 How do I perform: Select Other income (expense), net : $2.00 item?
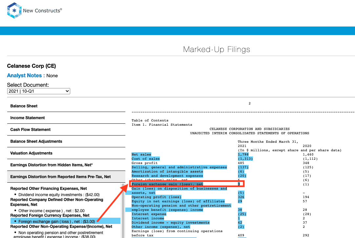click(x=52, y=211)
